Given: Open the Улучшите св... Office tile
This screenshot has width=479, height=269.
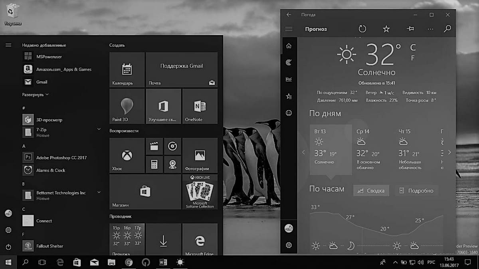Looking at the screenshot, I should coord(163,106).
